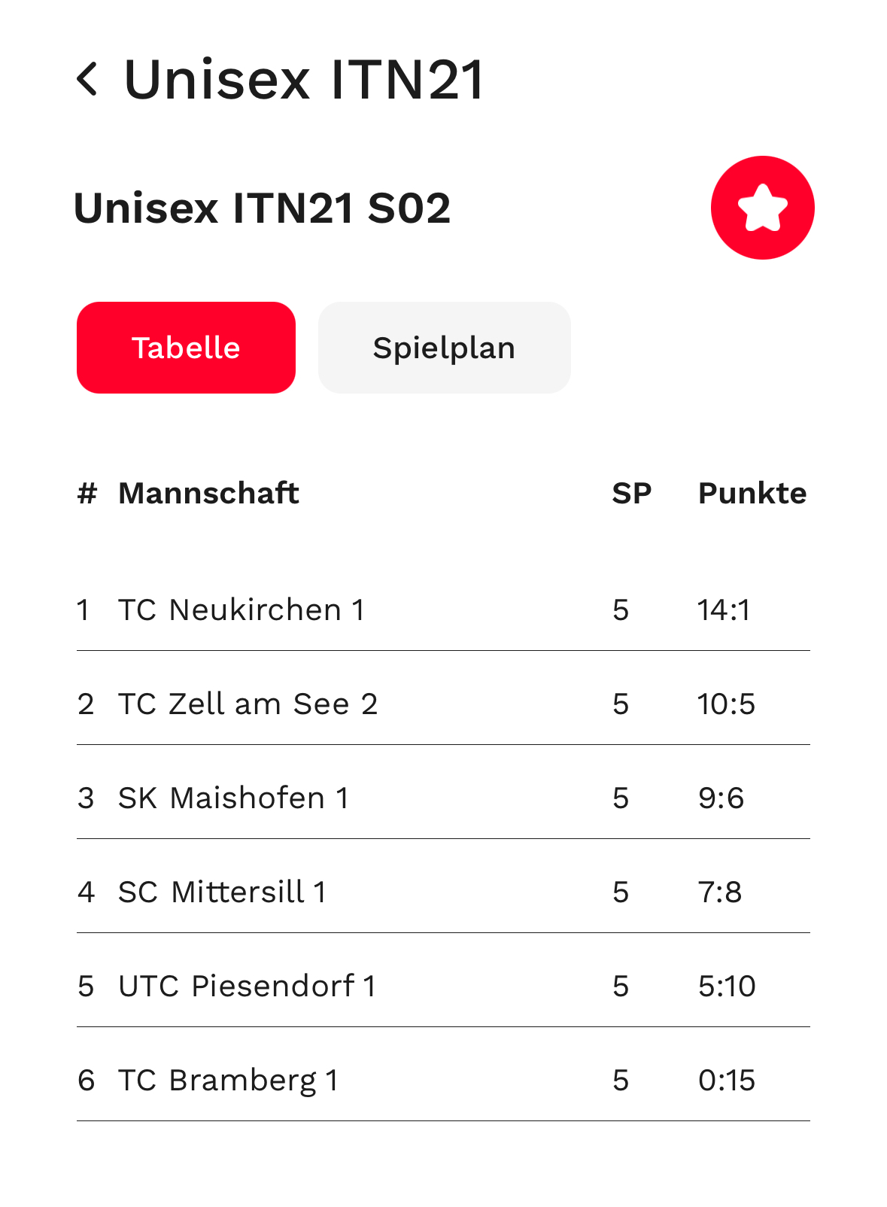Go back using the left chevron
887x1207 pixels.
pos(87,79)
